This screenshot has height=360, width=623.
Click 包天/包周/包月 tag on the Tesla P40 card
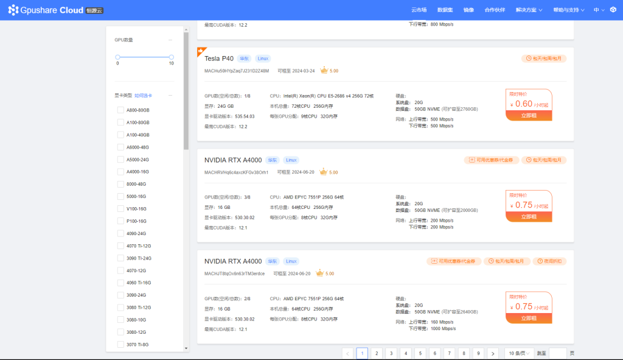point(544,58)
